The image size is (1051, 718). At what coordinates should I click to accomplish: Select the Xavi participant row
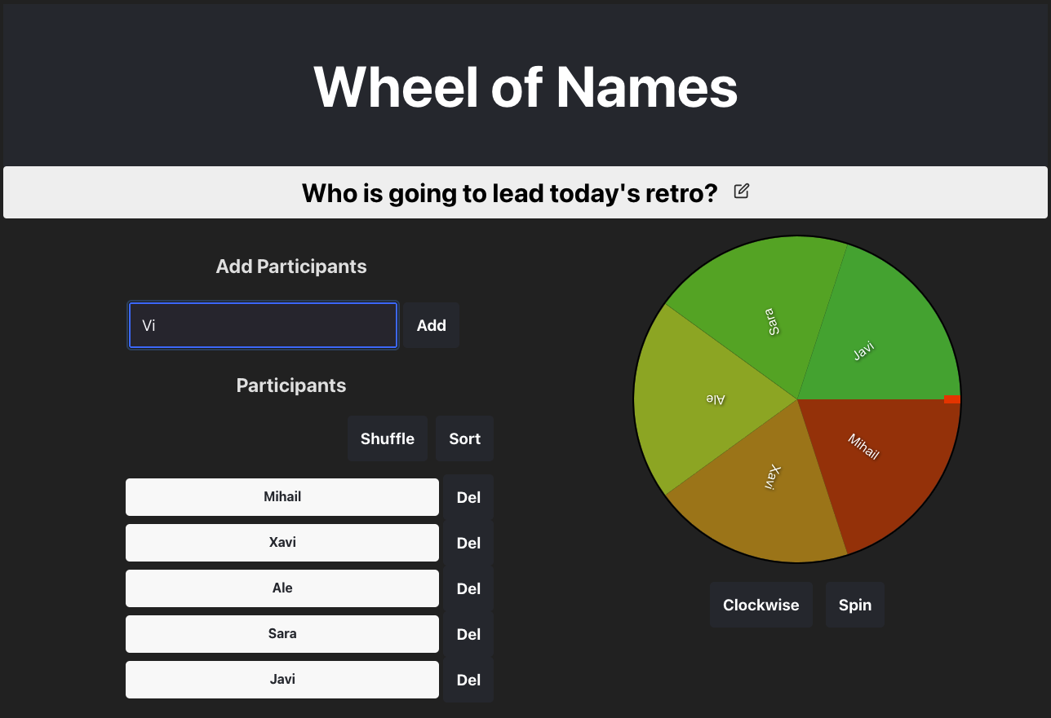(282, 543)
